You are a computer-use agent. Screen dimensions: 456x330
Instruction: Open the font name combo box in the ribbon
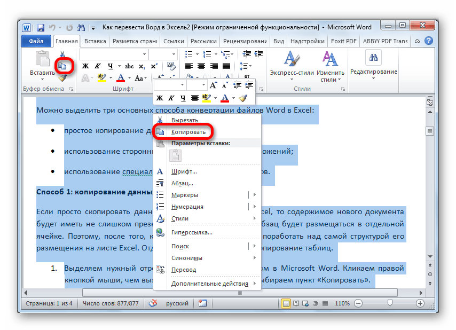pyautogui.click(x=113, y=54)
